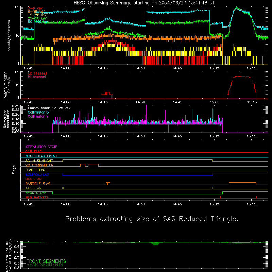This screenshot has height=272, width=272.
Task: Click the 15:00 tick label under particle rates plot
Action: (x=215, y=102)
